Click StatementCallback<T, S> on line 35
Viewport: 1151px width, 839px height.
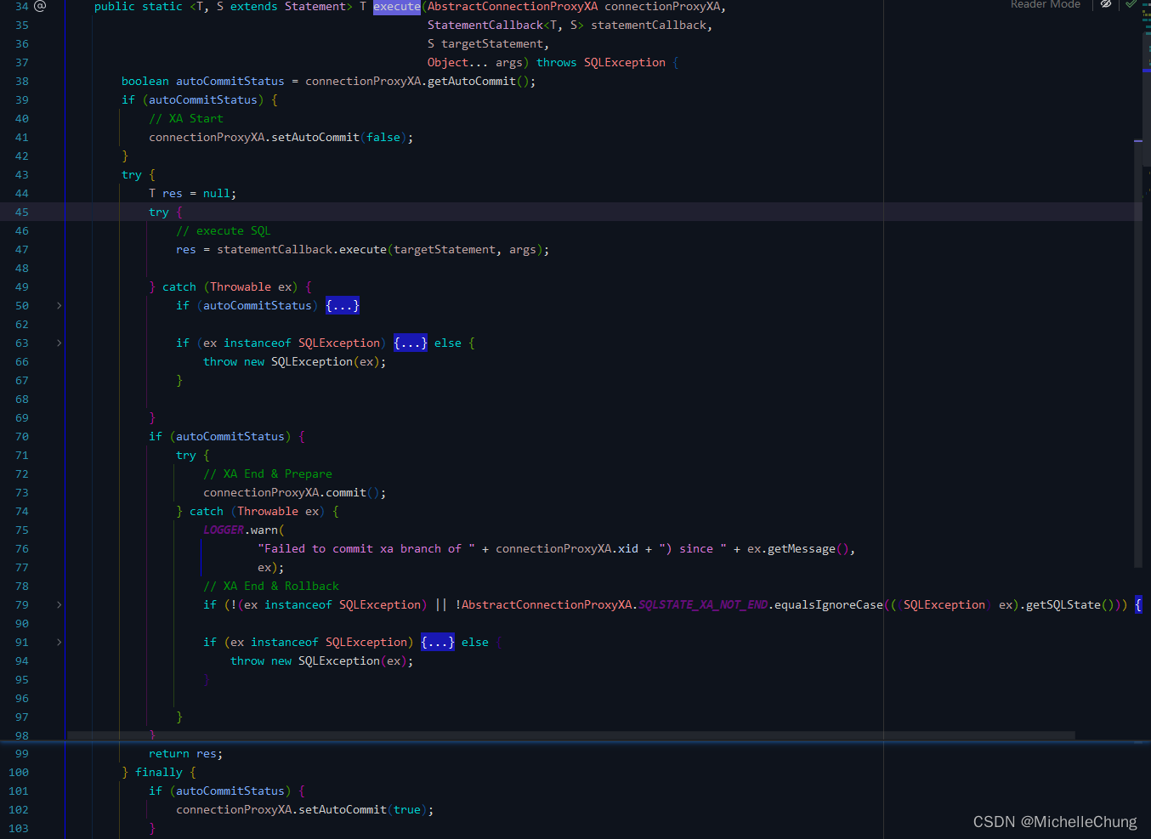(x=506, y=25)
